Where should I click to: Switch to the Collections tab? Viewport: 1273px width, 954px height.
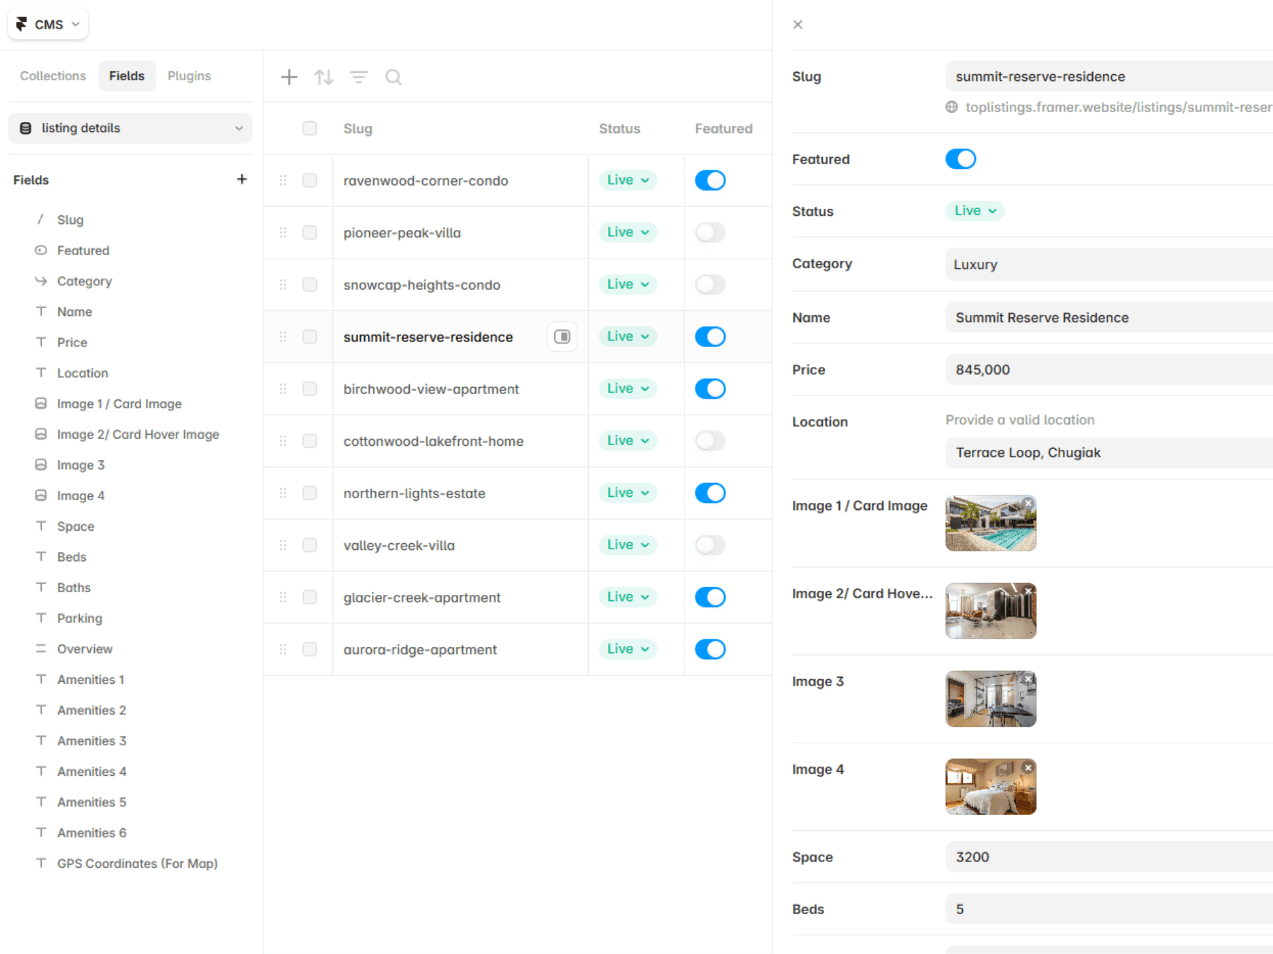click(x=53, y=76)
